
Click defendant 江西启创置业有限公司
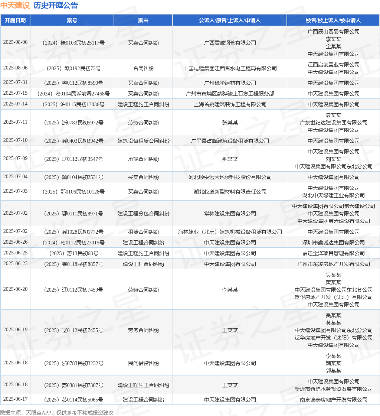334,65
